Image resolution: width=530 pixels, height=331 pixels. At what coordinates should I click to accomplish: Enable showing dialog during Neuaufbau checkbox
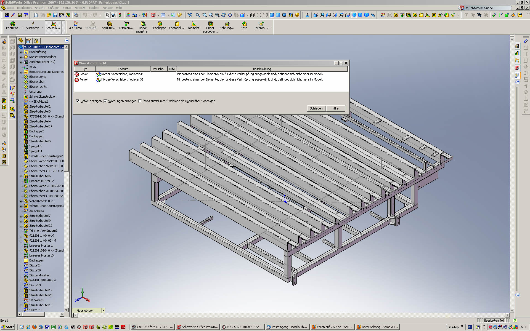click(x=140, y=101)
